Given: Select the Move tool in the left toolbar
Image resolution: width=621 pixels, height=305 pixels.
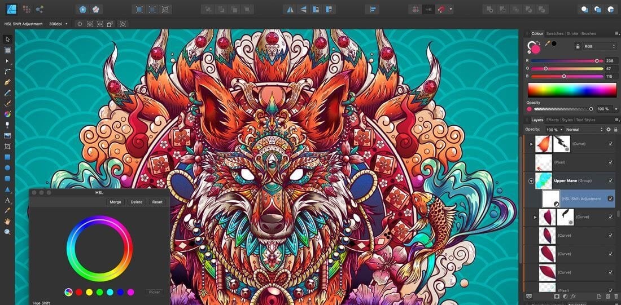Looking at the screenshot, I should (7, 39).
